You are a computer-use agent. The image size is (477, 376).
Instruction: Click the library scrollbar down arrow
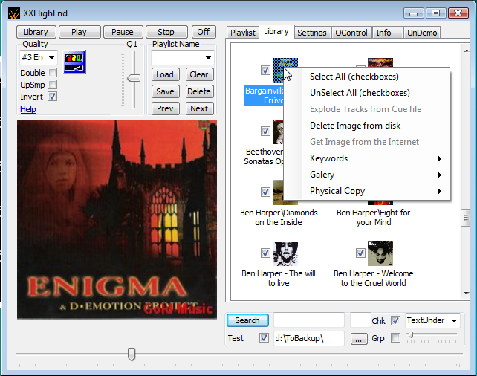[x=467, y=294]
